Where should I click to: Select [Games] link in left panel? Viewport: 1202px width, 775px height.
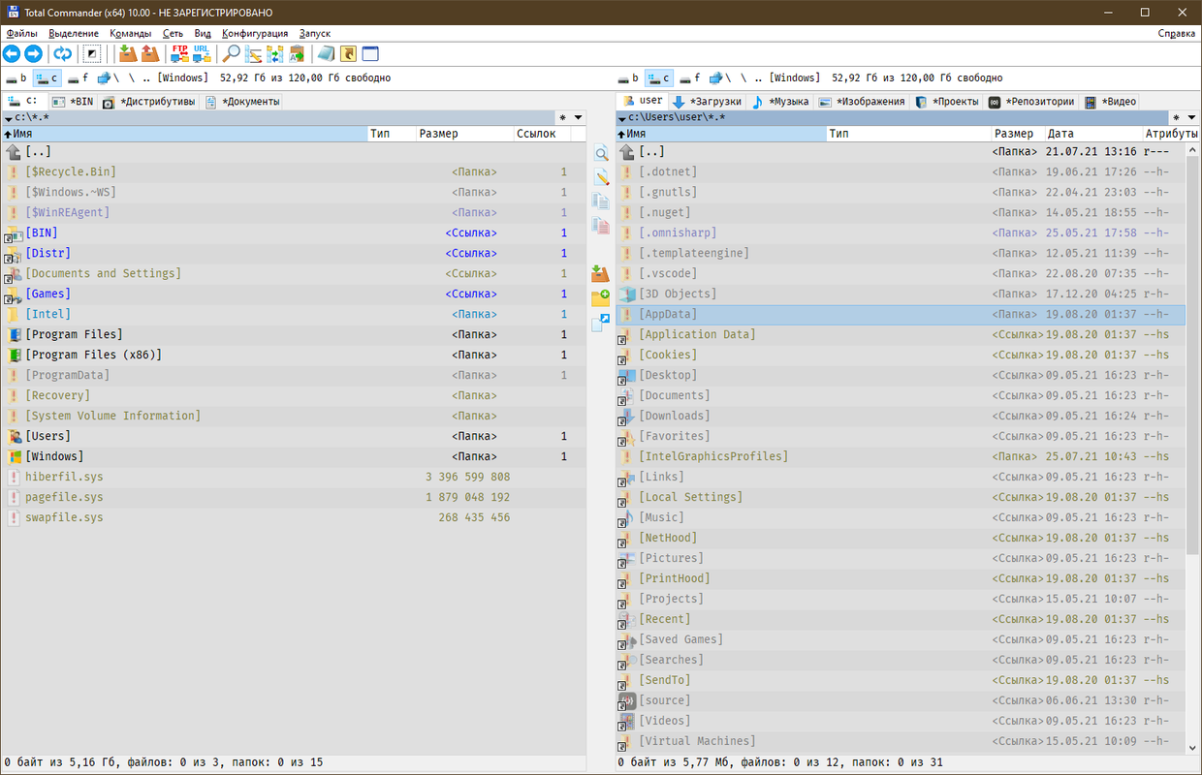[294, 294]
